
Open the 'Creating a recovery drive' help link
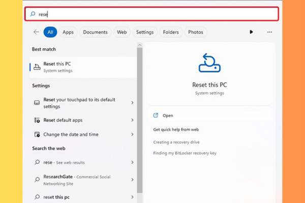[x=176, y=142]
